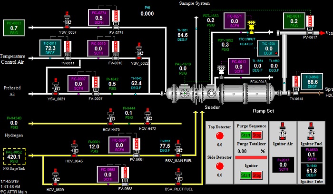Image resolution: width=333 pixels, height=194 pixels.
Task: Click the TI-1660 temperature reading
Action: tap(274, 66)
